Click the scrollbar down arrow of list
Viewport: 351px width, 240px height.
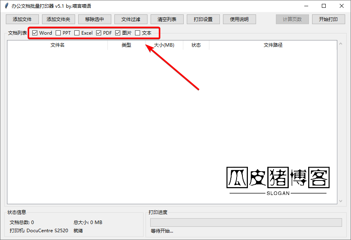tap(341, 201)
